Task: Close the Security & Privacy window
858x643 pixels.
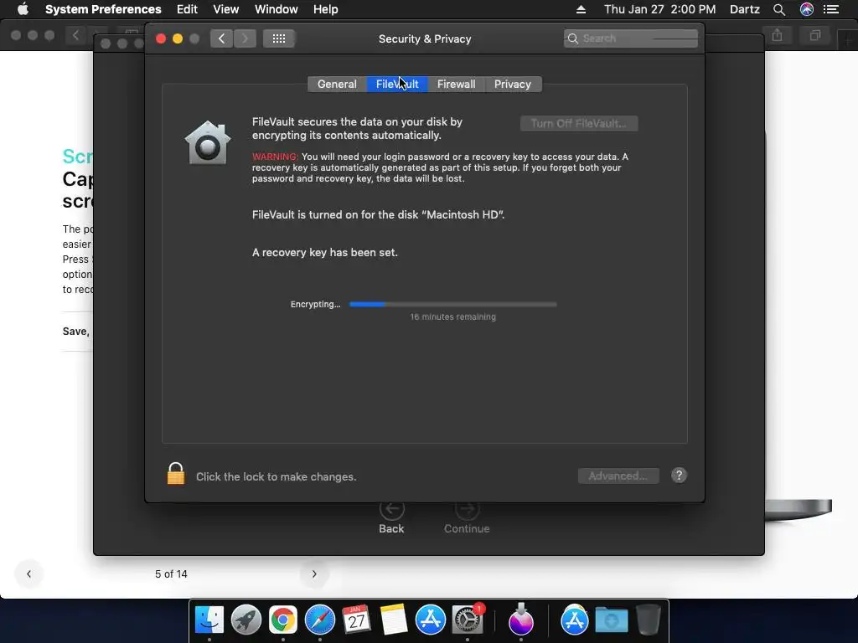Action: 161,39
